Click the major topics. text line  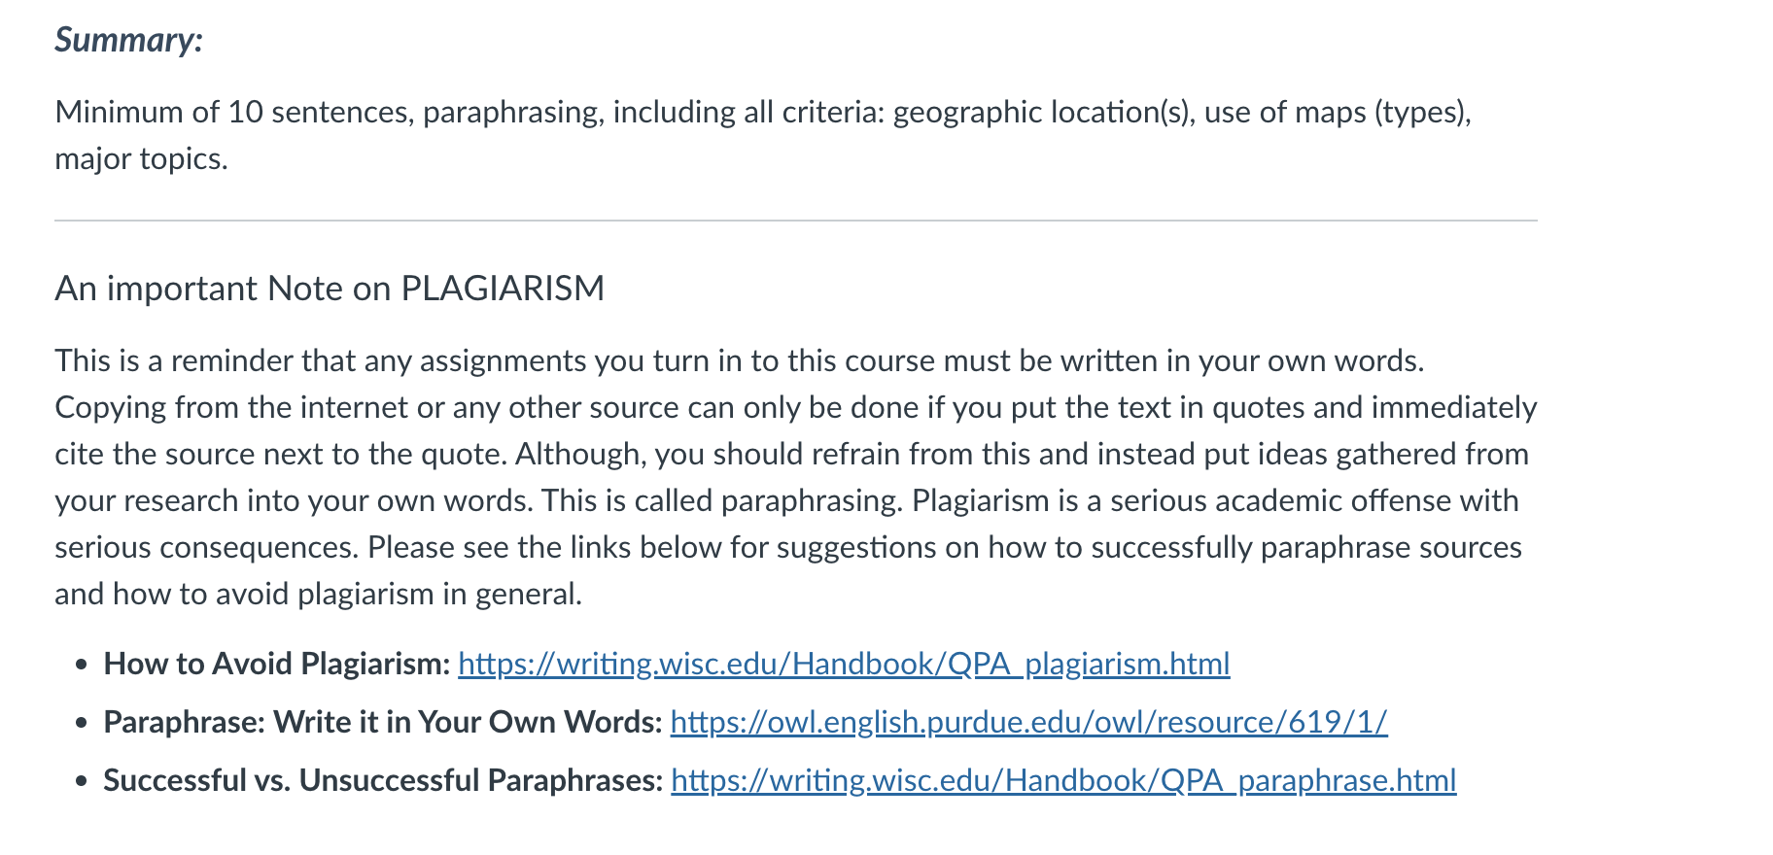click(141, 158)
